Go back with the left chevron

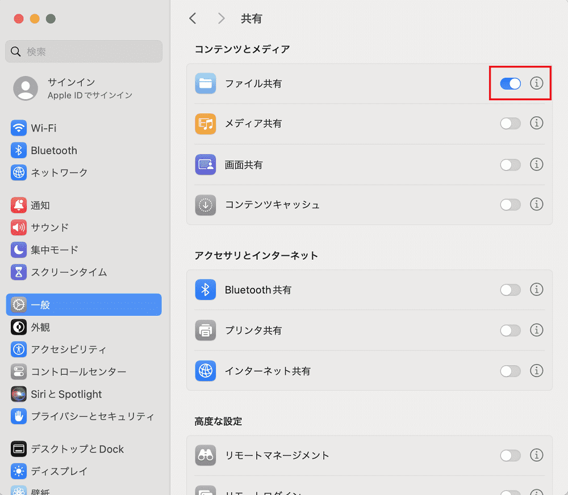(x=193, y=19)
